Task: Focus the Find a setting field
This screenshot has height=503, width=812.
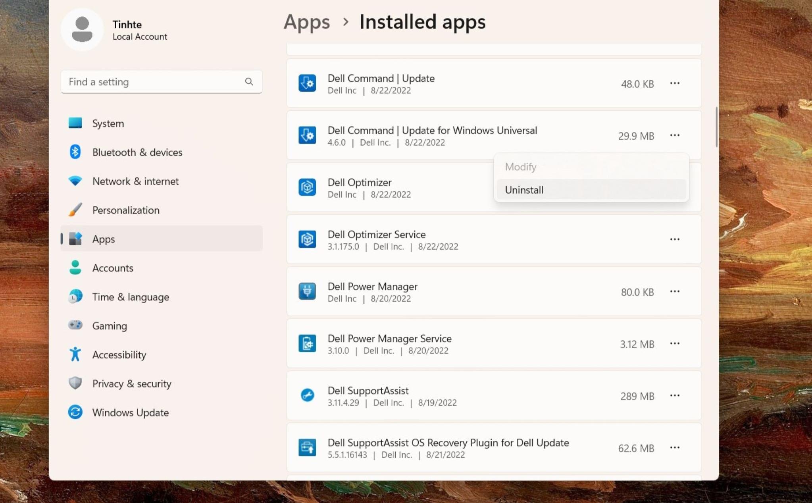Action: tap(153, 82)
